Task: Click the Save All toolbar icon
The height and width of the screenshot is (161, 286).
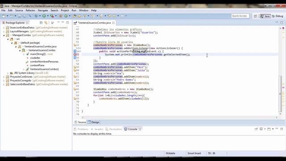Action: coord(24,16)
